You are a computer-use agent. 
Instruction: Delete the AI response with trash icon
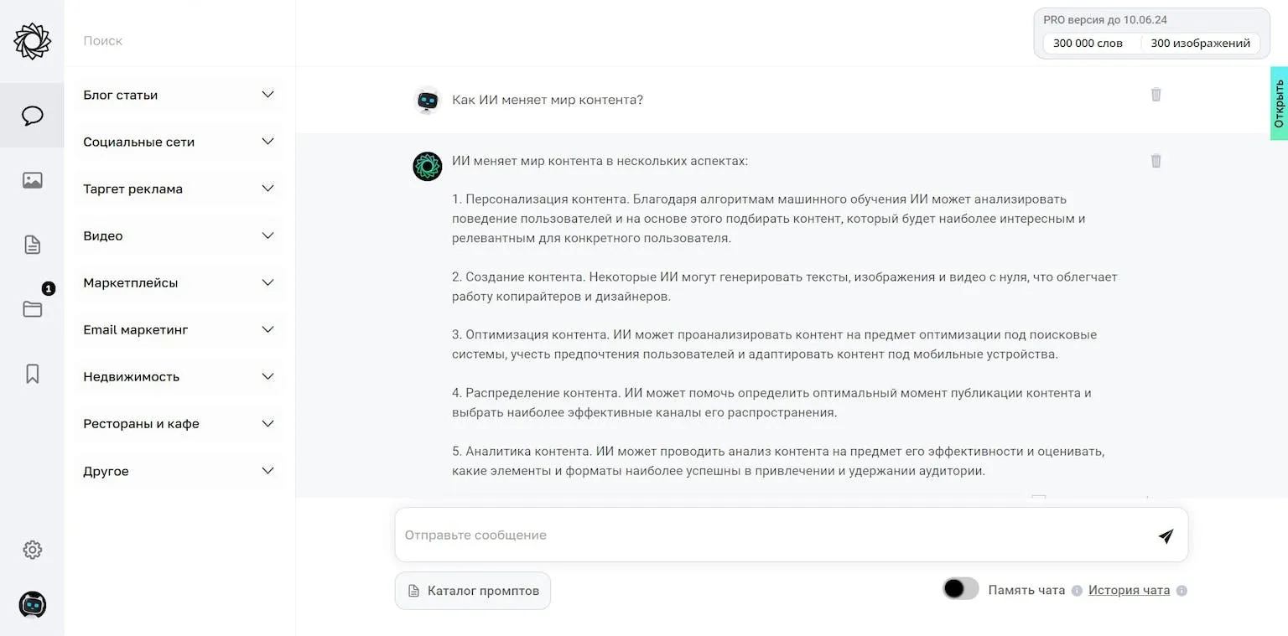click(1156, 161)
